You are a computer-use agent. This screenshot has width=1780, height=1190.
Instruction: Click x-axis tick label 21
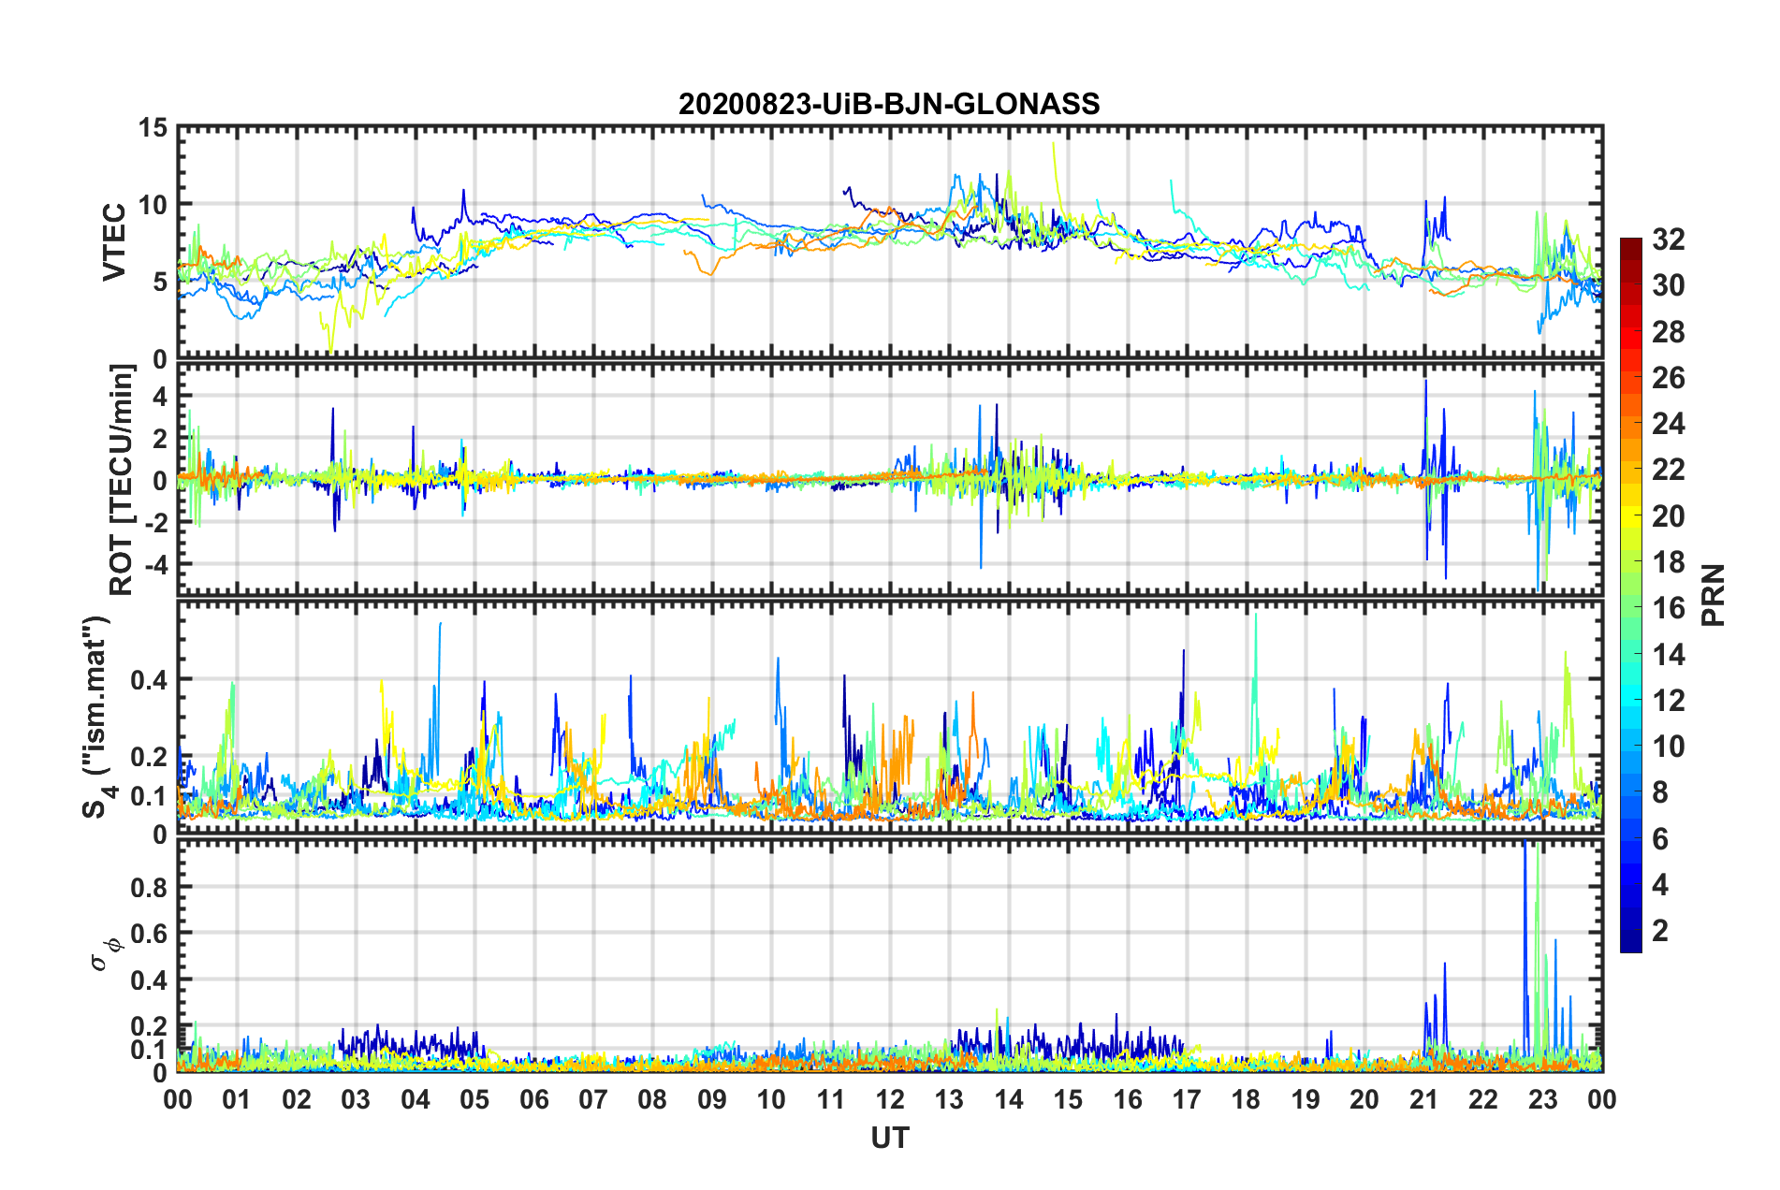tap(1424, 1099)
